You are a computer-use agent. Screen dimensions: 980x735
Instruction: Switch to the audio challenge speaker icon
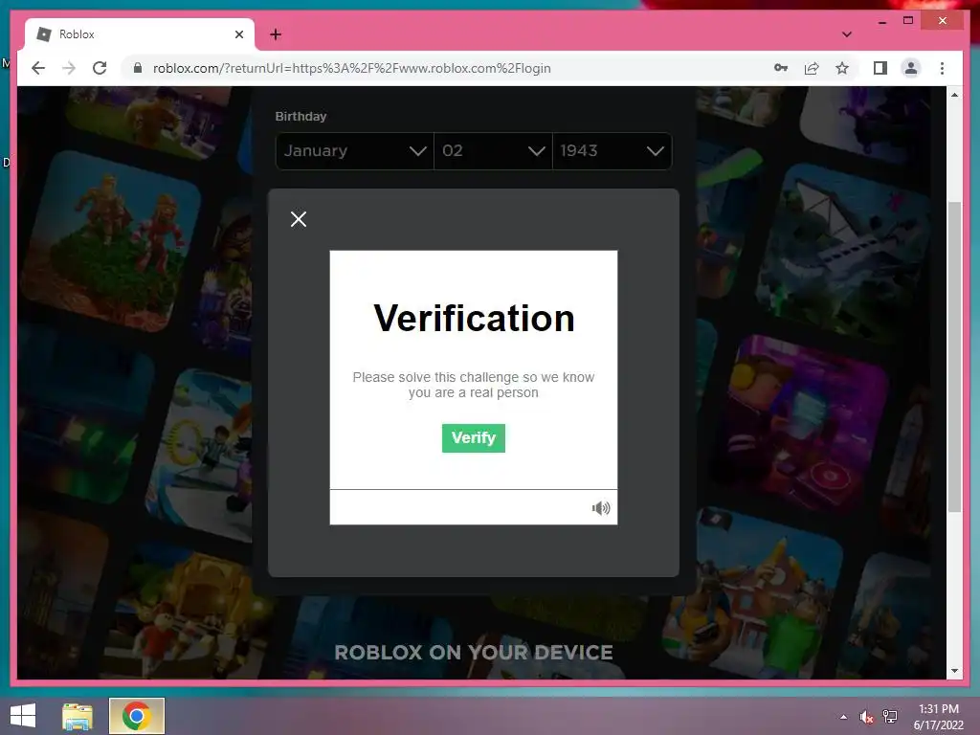click(601, 508)
